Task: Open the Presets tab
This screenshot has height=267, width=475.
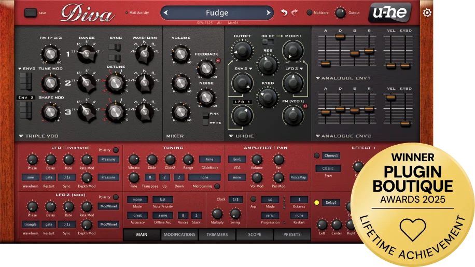Action: [292, 234]
